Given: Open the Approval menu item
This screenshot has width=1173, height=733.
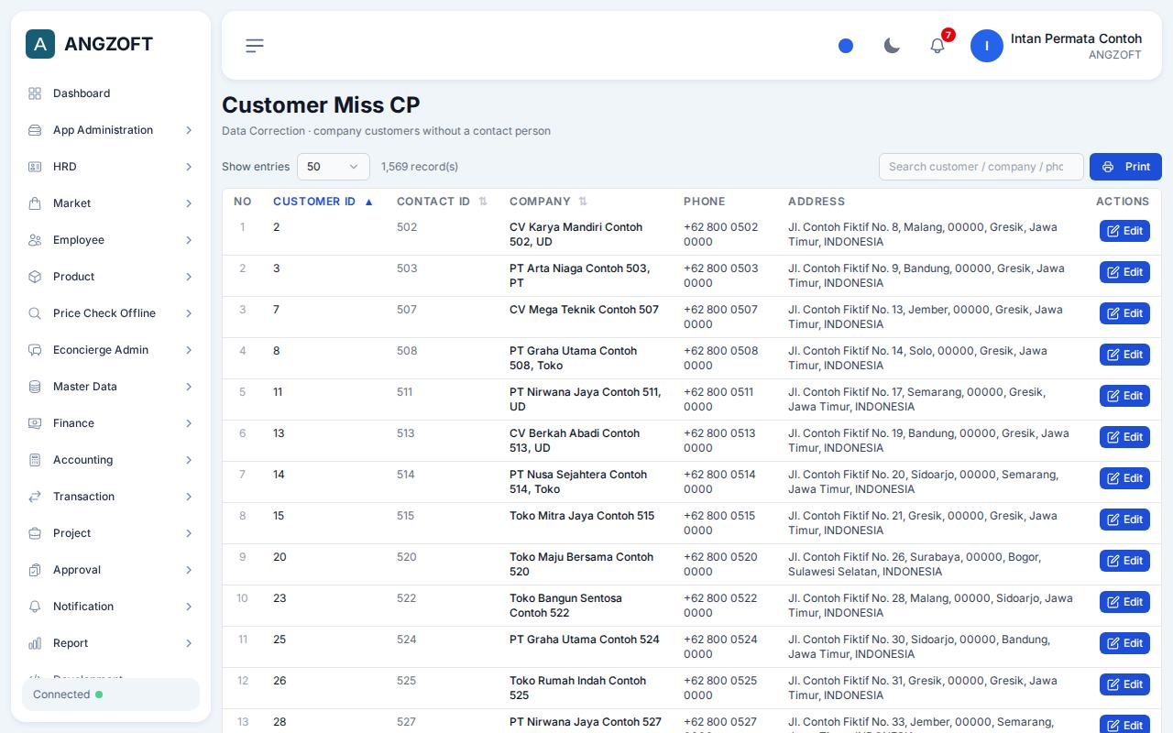Looking at the screenshot, I should pyautogui.click(x=111, y=570).
